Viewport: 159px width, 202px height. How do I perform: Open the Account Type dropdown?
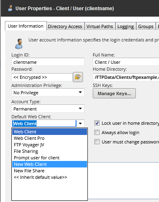click(x=48, y=109)
